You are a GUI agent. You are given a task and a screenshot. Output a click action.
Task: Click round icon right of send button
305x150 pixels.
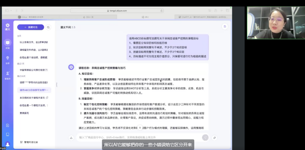coord(215,138)
